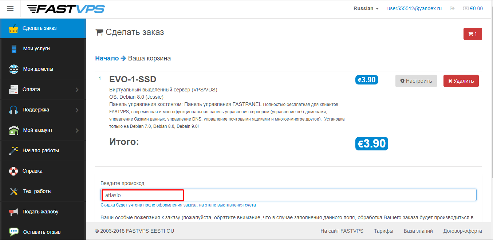Click the headphones icon for Поддержка
Screen dimensions: 493x240
14,110
